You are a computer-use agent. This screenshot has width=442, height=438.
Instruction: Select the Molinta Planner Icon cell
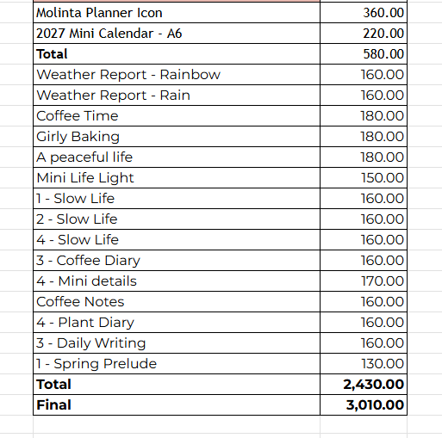coord(177,13)
